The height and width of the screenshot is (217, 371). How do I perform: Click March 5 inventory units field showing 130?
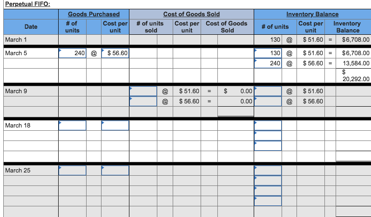pyautogui.click(x=268, y=53)
